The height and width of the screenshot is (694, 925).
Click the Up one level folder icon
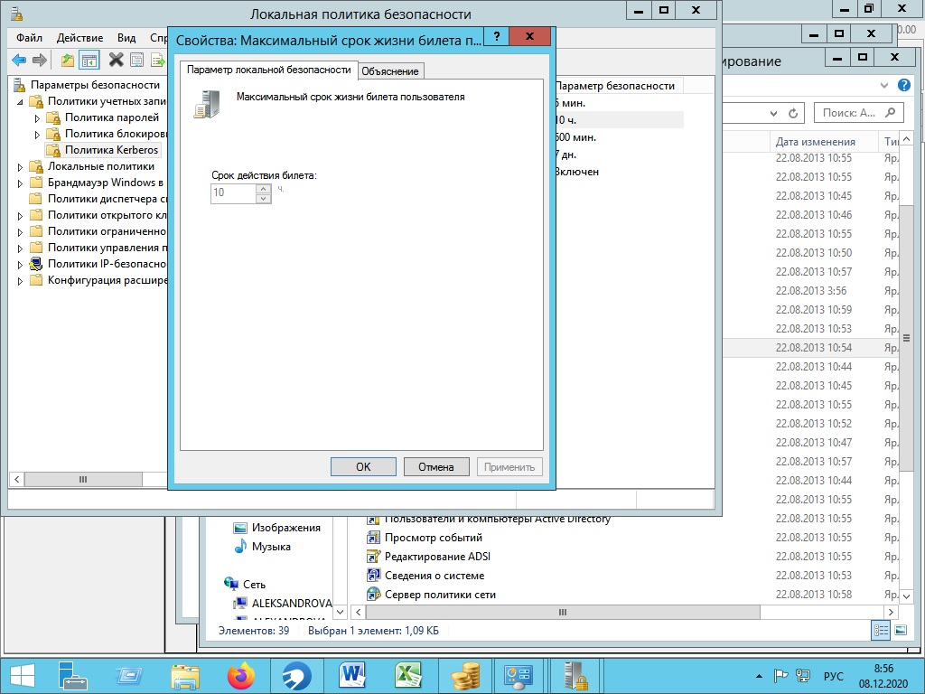pos(68,61)
